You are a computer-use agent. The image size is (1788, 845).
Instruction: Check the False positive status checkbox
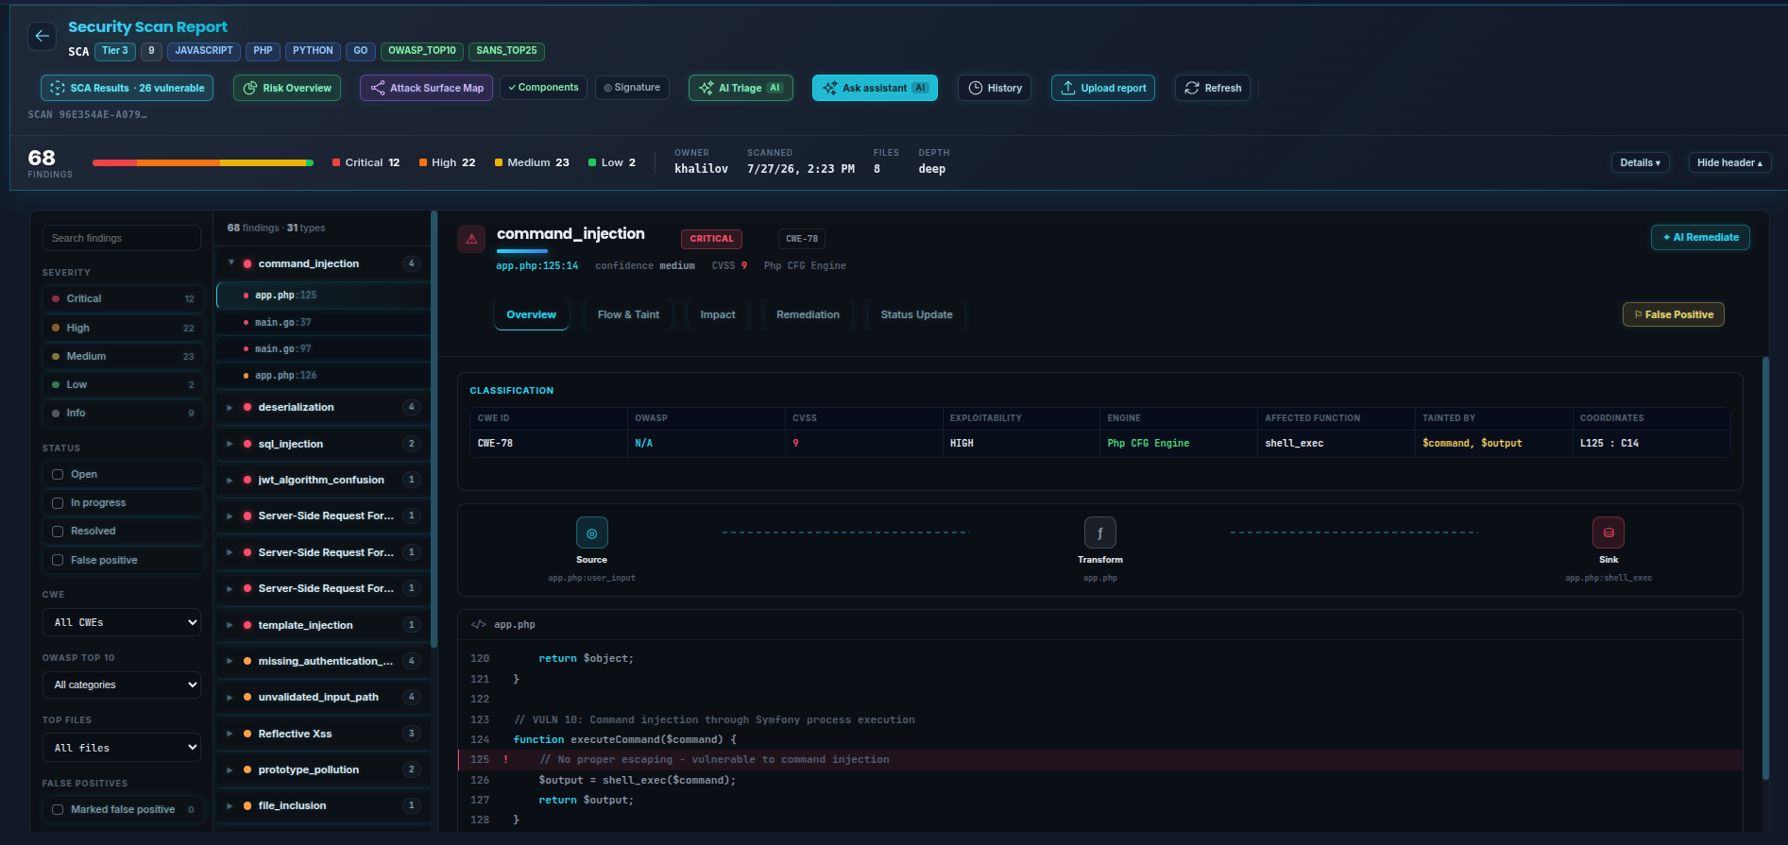(x=58, y=560)
